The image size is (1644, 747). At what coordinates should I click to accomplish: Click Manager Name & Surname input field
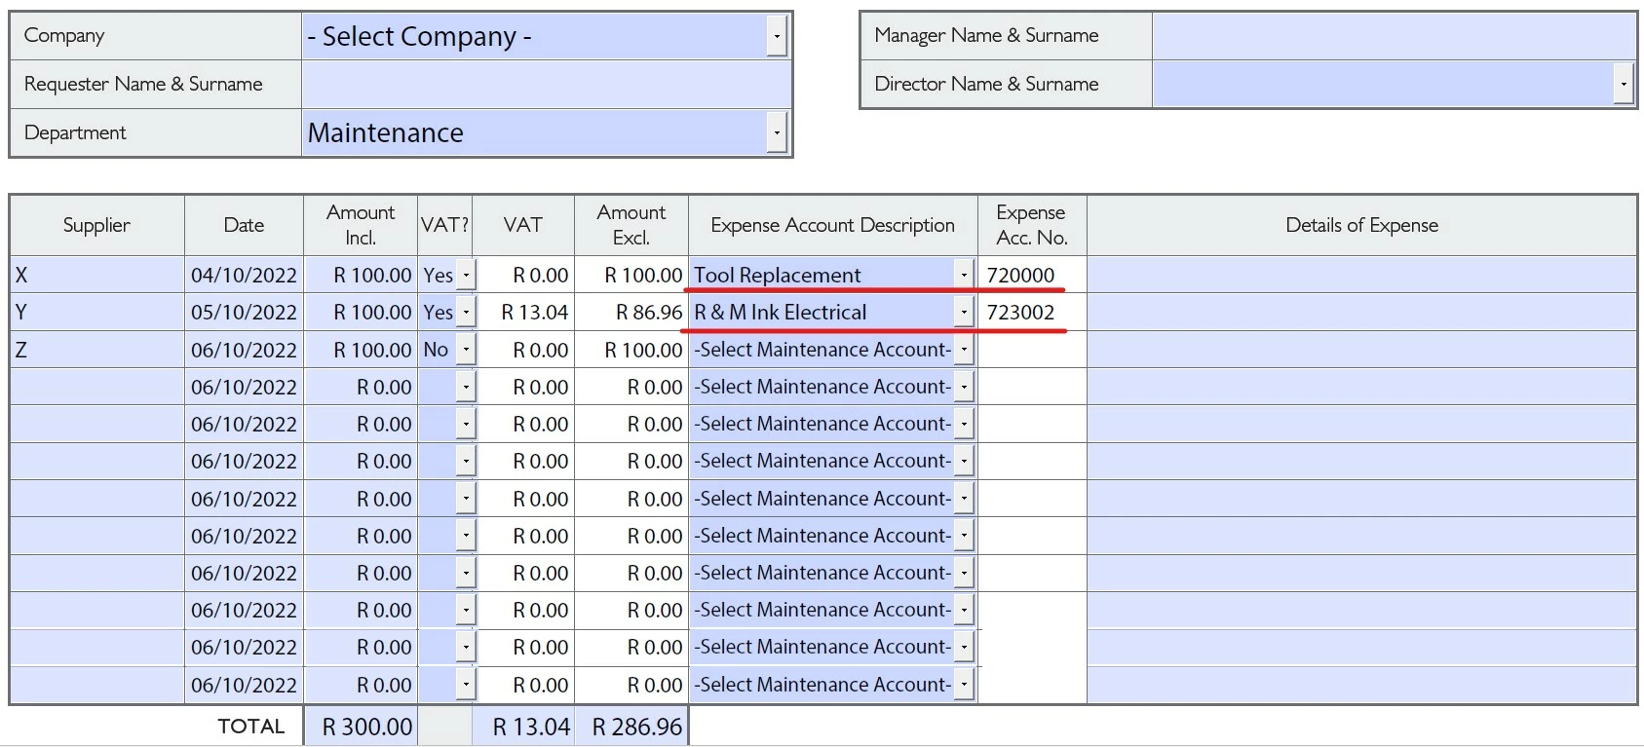click(x=1394, y=36)
